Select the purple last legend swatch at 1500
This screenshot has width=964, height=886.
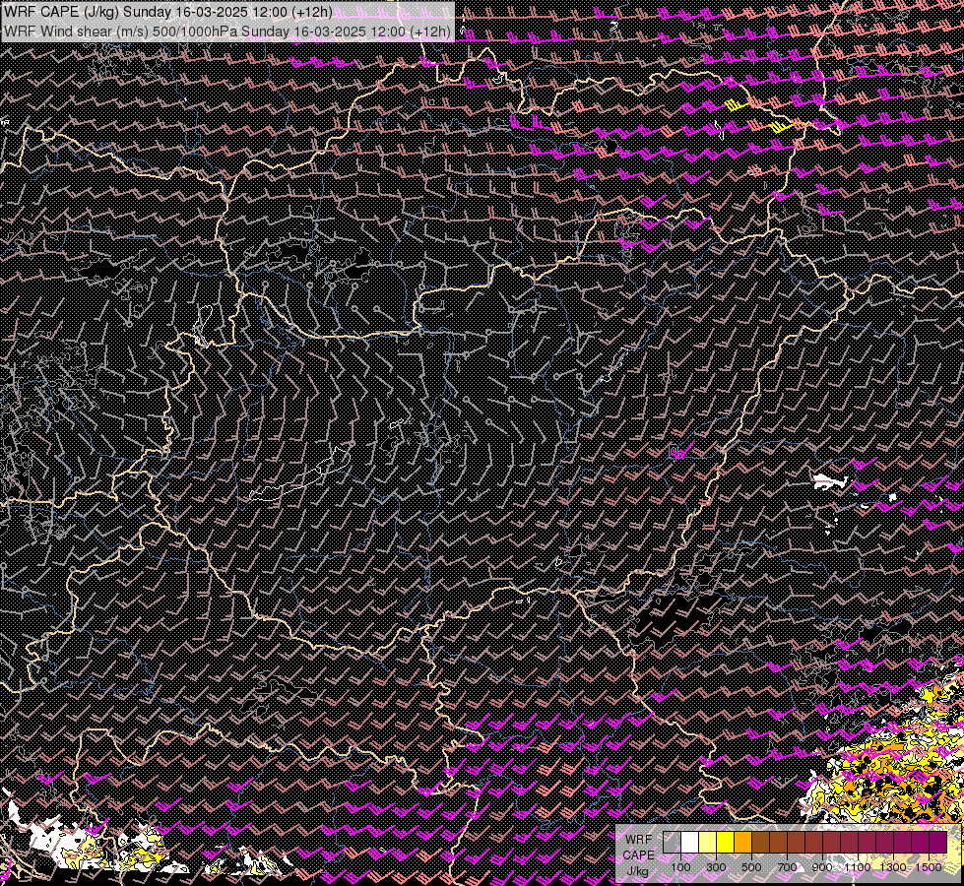[x=937, y=843]
